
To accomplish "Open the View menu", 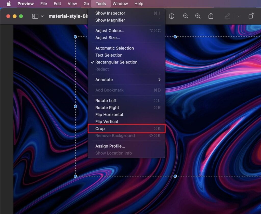I will coord(72,4).
